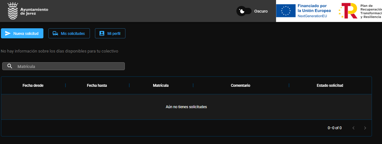Select the Comentario column header
This screenshot has height=144, width=382.
pos(241,86)
